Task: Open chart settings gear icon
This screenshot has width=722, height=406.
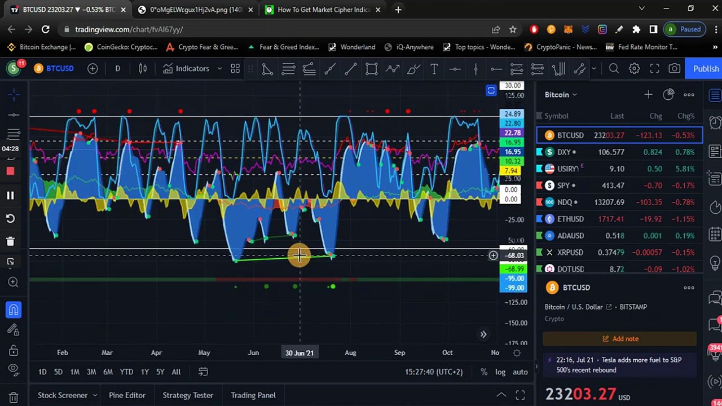Action: pyautogui.click(x=634, y=69)
